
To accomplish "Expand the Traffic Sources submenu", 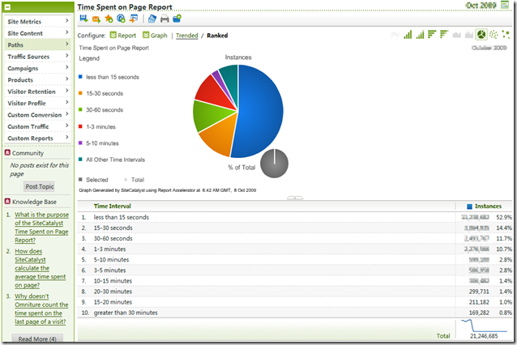I will tap(38, 57).
